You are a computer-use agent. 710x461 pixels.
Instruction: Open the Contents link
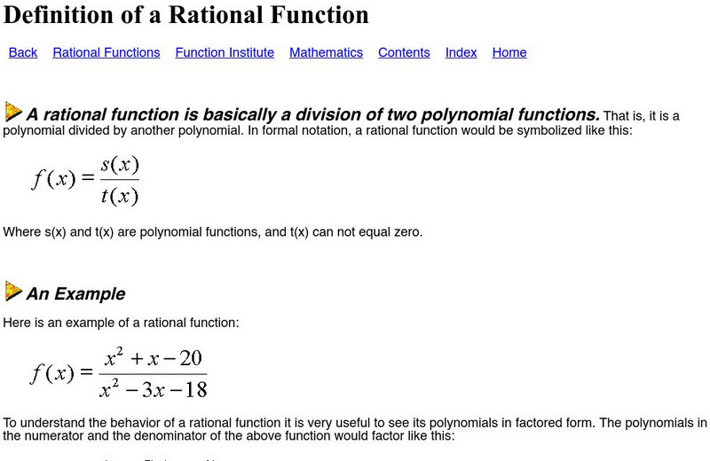click(404, 52)
